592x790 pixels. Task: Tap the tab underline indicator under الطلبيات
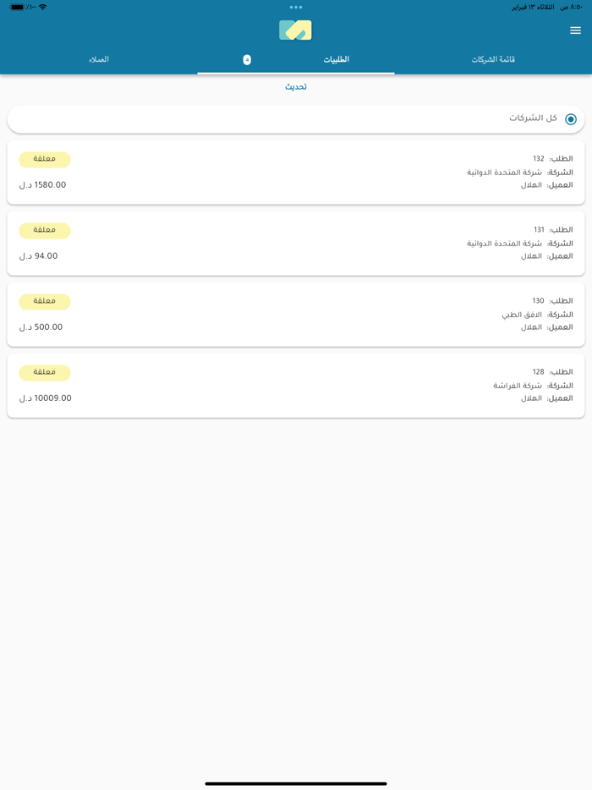pos(296,73)
